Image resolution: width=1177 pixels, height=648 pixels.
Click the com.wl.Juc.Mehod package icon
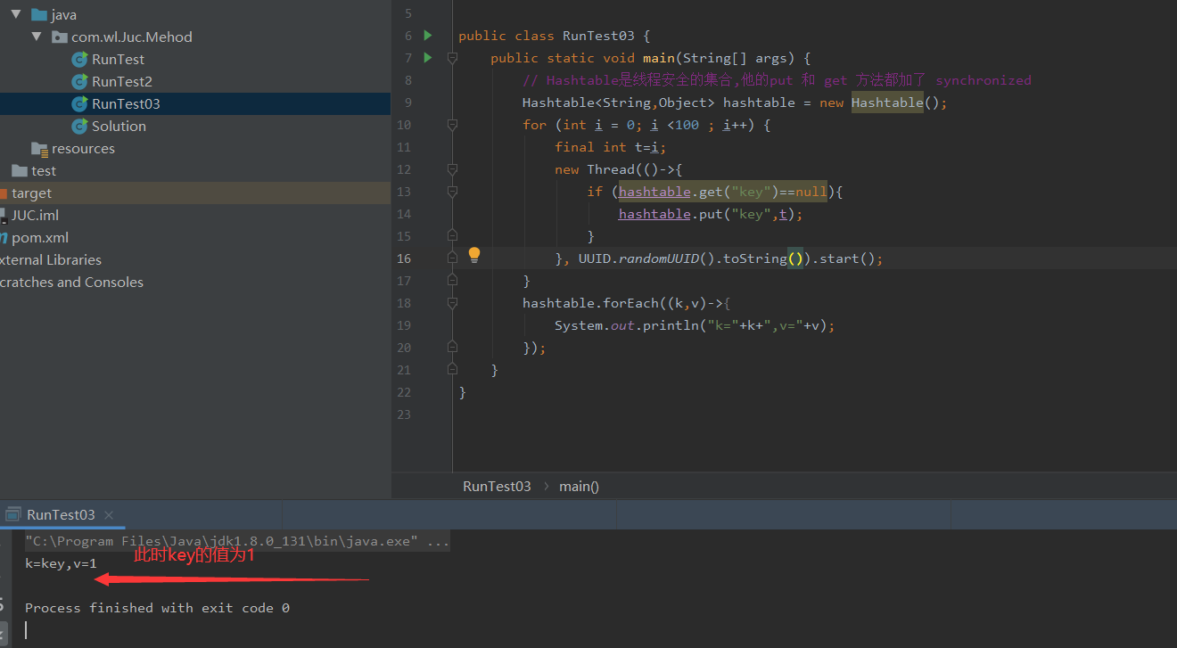60,37
